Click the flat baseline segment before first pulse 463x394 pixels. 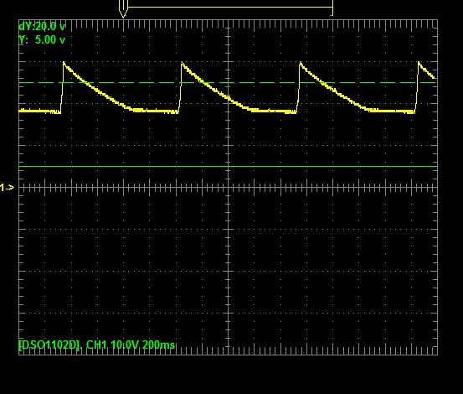39,111
